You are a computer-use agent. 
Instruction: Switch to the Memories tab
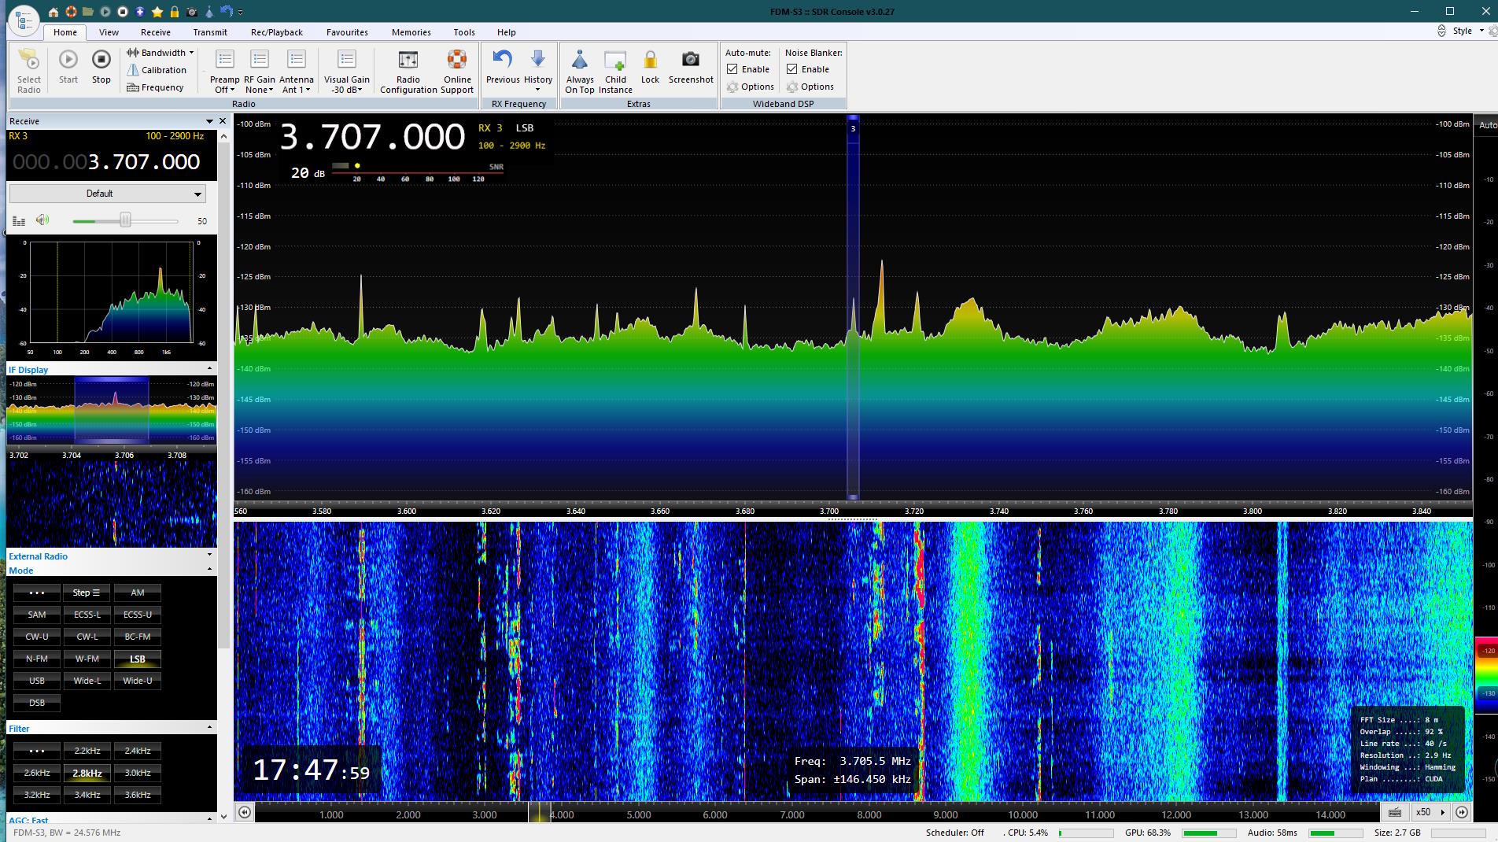pos(411,32)
